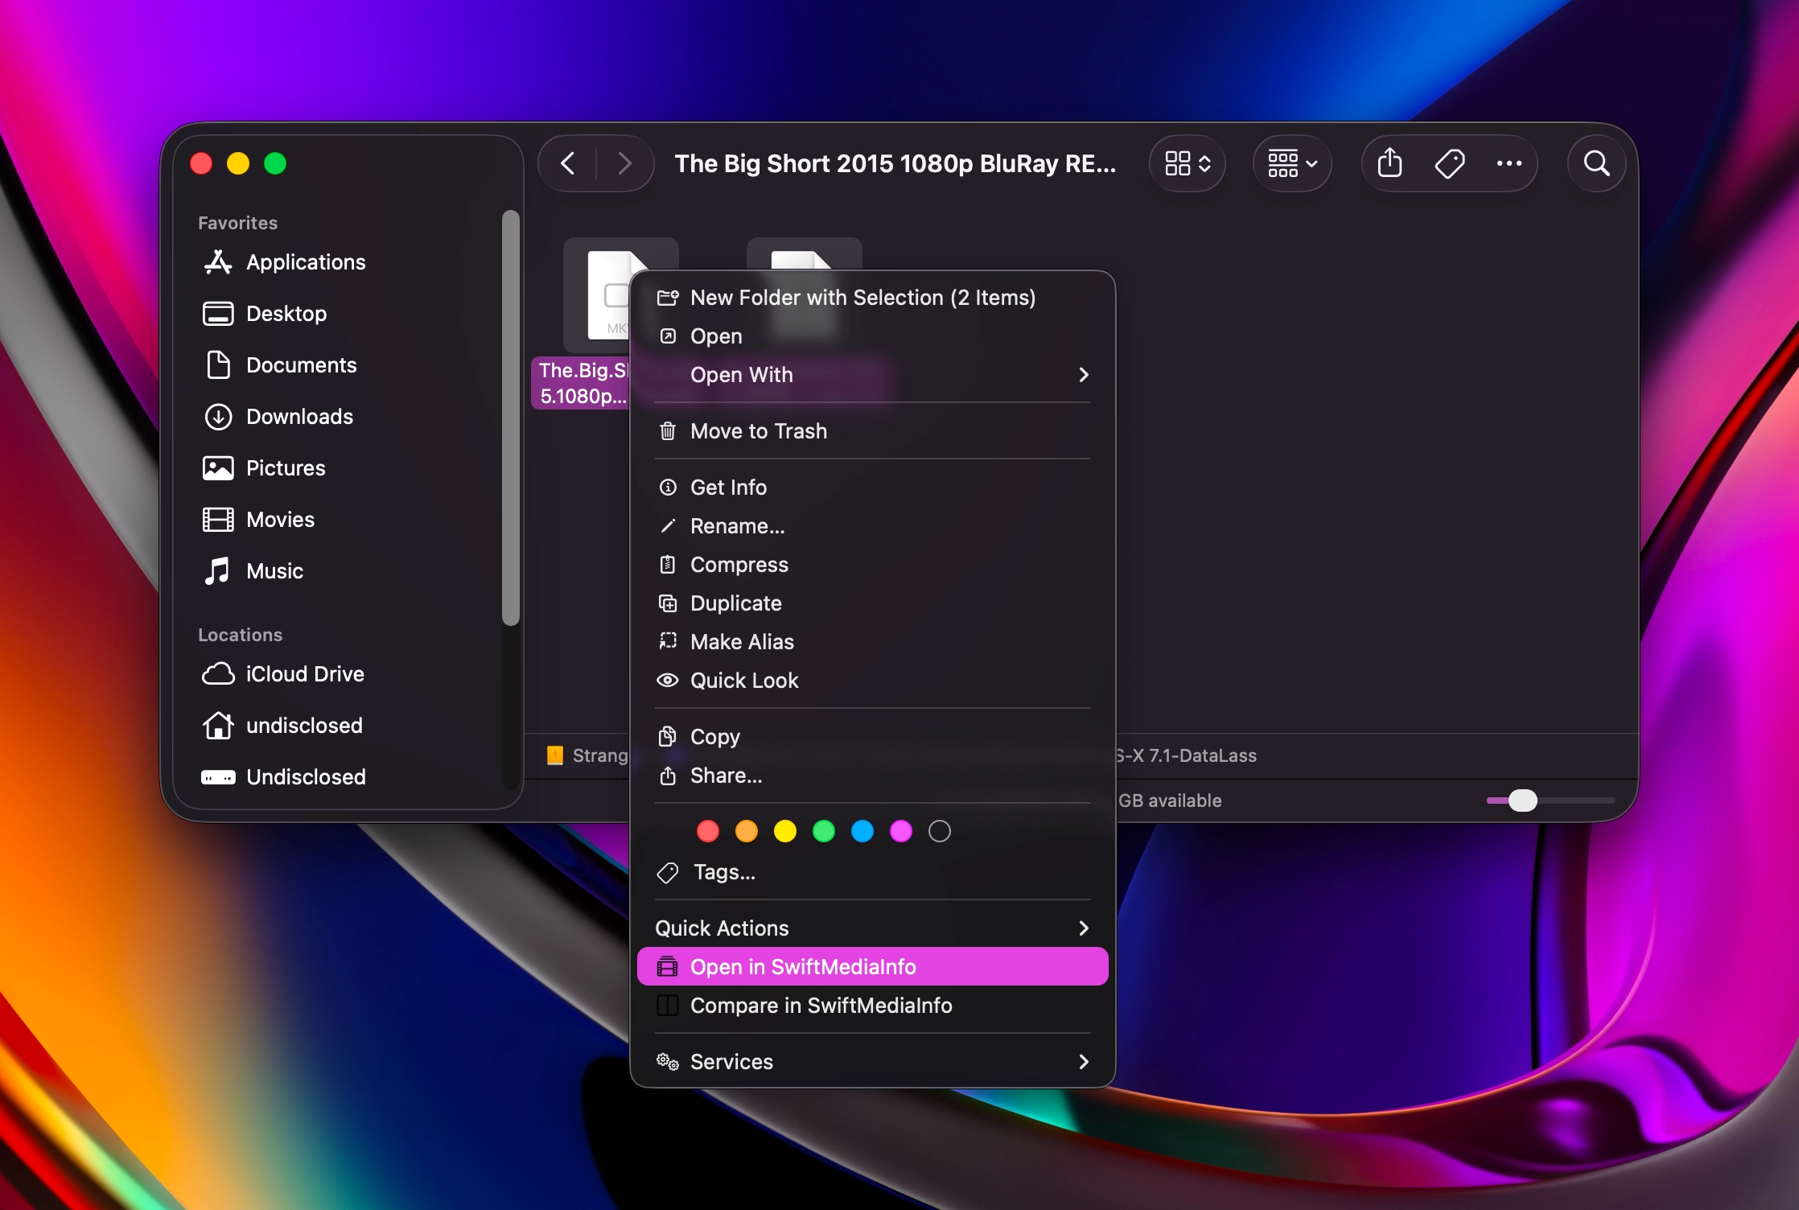Click the Compare in SwiftMediaInfo icon
Image resolution: width=1799 pixels, height=1210 pixels.
point(668,1006)
